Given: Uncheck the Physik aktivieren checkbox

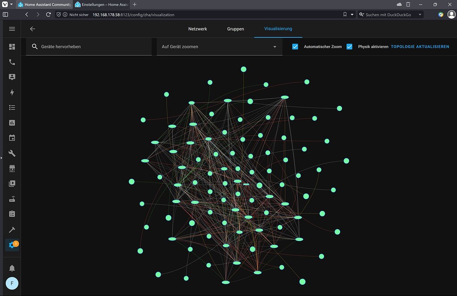Looking at the screenshot, I should click(349, 46).
